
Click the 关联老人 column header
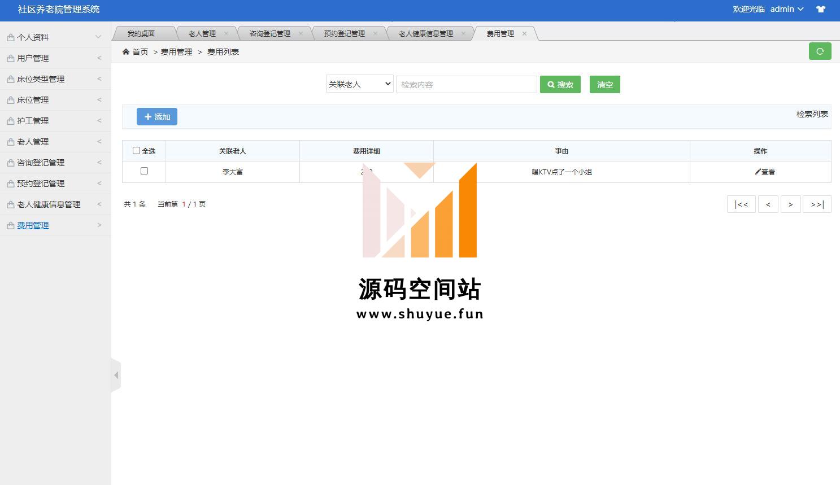233,151
